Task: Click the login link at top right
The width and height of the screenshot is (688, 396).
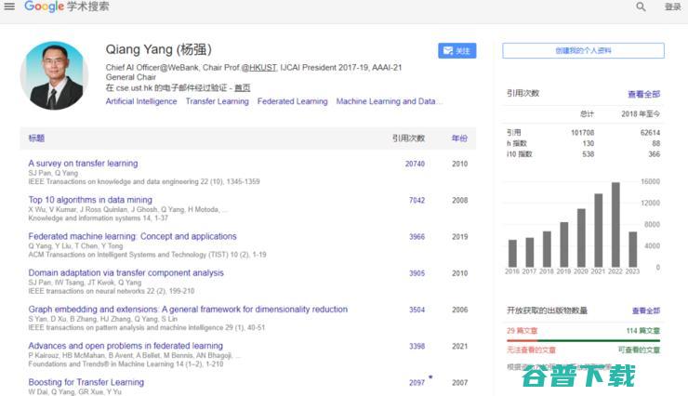Action: point(672,7)
